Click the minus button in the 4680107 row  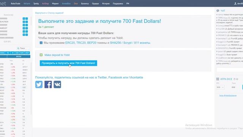coord(27,28)
